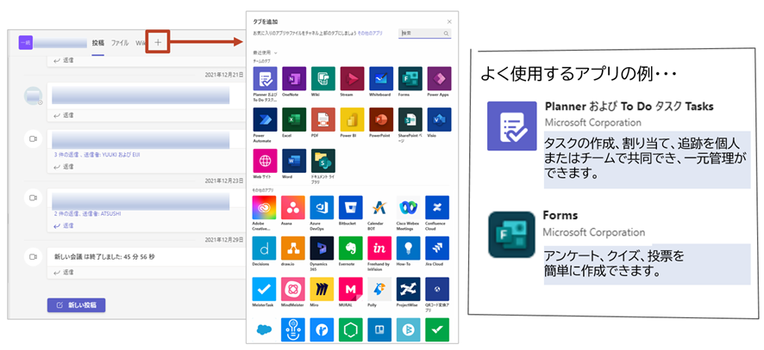Pick the Confluence Cloud app
This screenshot has height=350, width=764.
tap(437, 207)
